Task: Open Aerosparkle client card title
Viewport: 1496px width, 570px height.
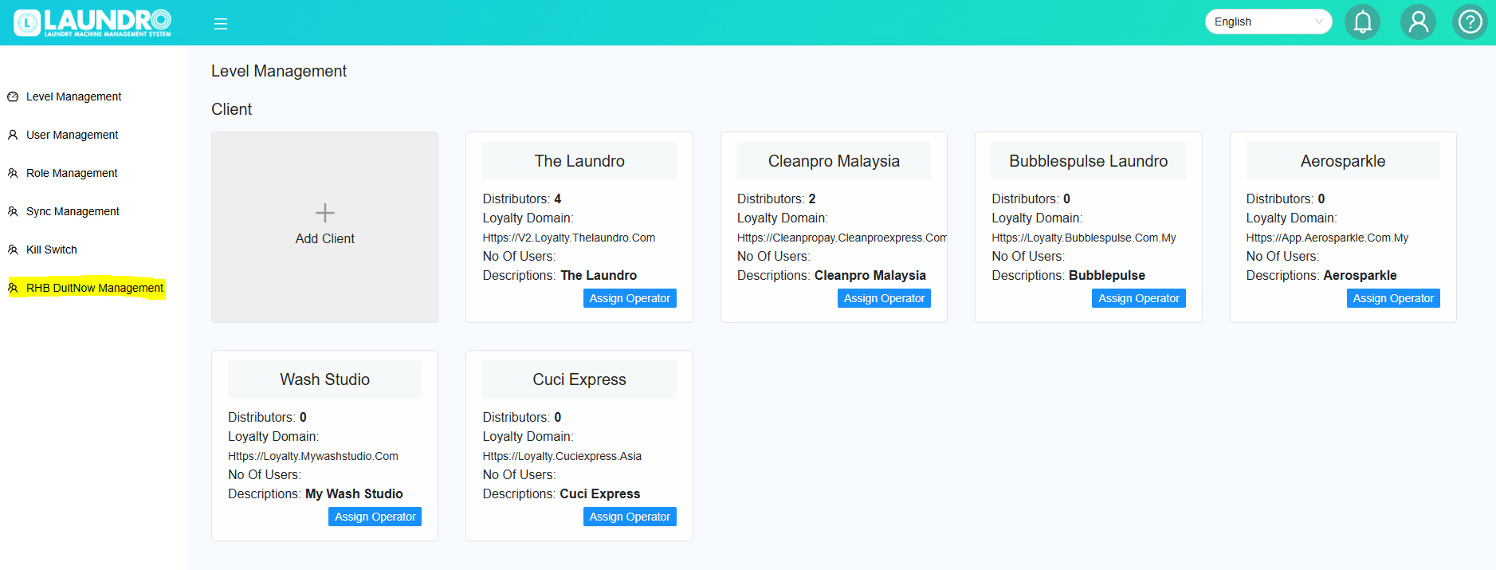Action: [1343, 161]
